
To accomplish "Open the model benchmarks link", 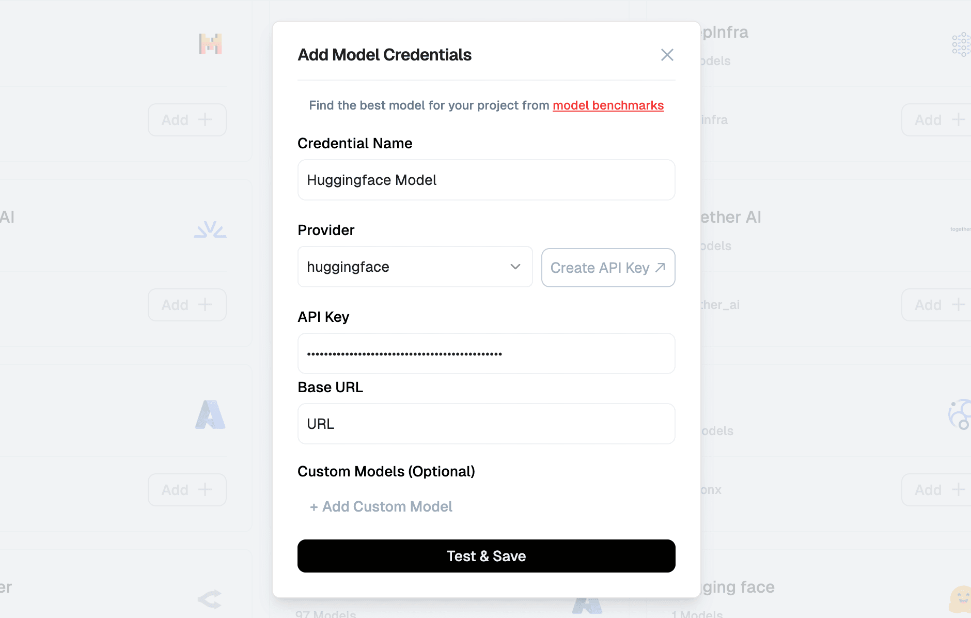I will click(x=608, y=105).
